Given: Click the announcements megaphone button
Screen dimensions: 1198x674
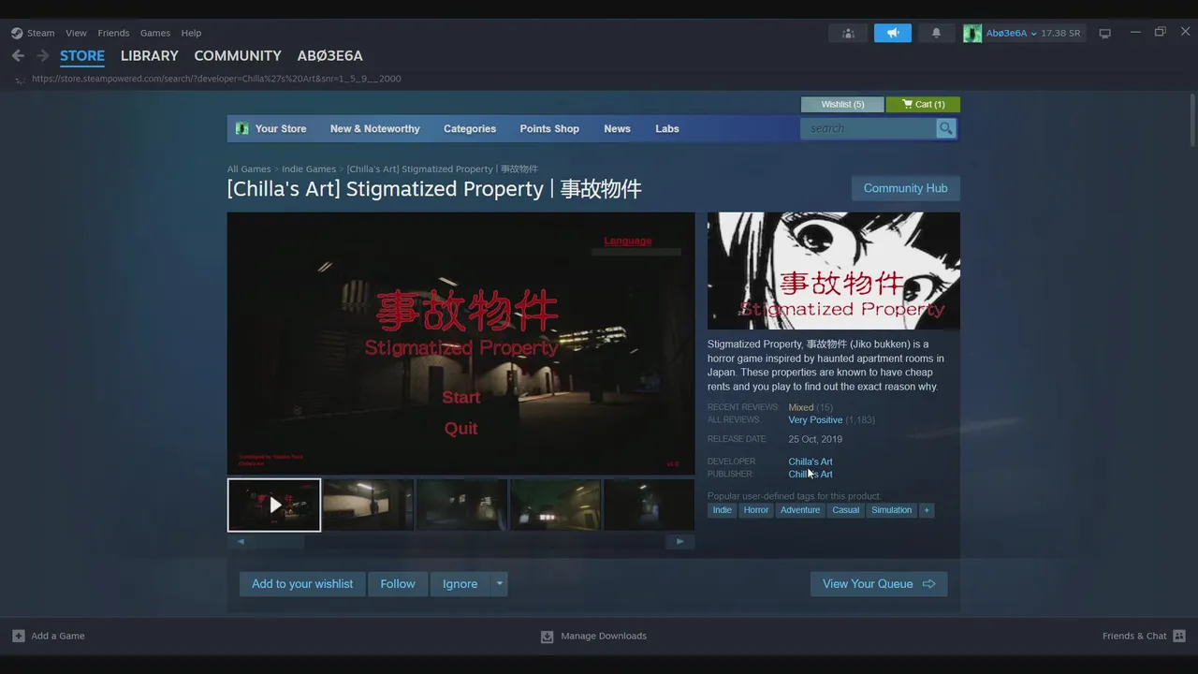Looking at the screenshot, I should tap(893, 33).
